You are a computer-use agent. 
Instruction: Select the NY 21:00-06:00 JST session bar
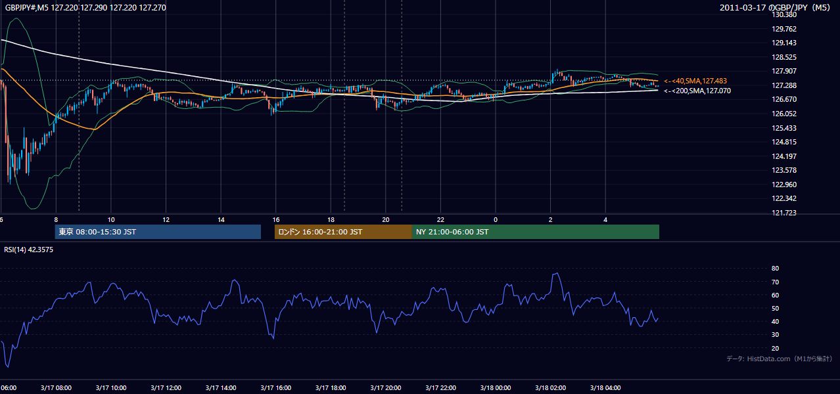pos(536,232)
